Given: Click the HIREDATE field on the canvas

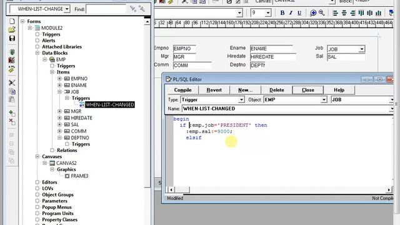Looking at the screenshot, I should click(x=273, y=57).
